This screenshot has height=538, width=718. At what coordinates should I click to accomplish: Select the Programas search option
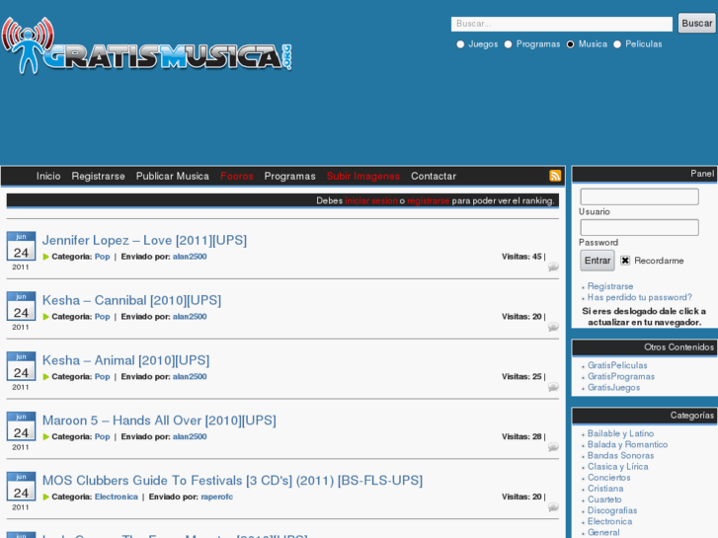(x=508, y=44)
